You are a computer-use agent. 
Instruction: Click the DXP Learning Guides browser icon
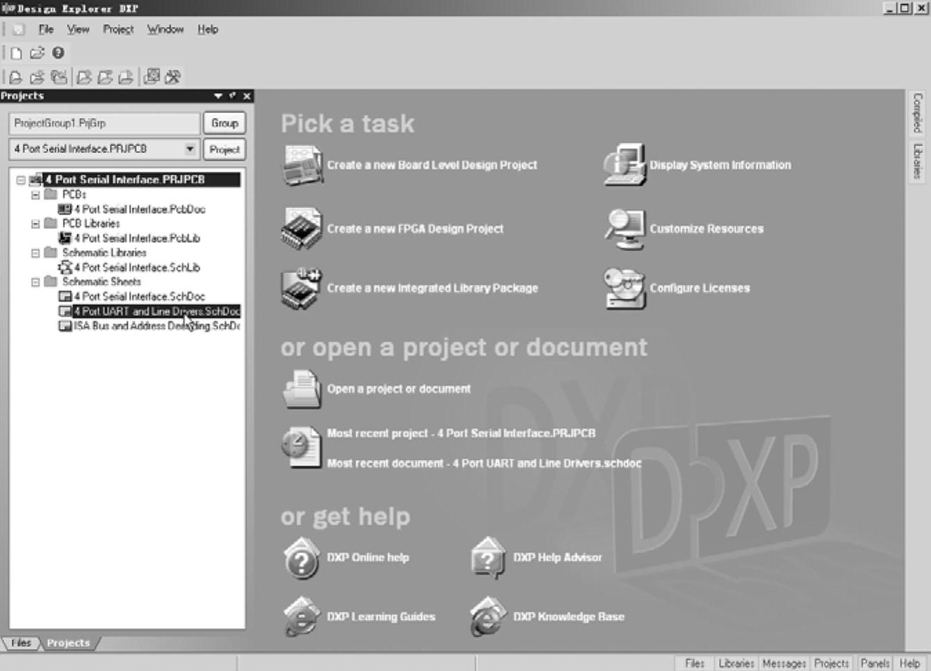[x=302, y=617]
